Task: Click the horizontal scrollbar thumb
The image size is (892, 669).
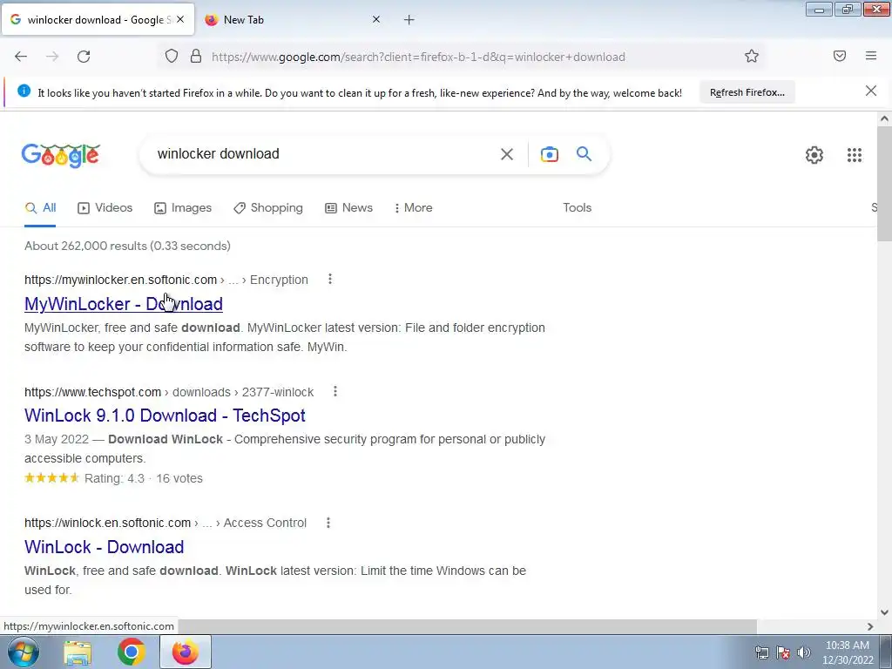Action: pos(467,626)
